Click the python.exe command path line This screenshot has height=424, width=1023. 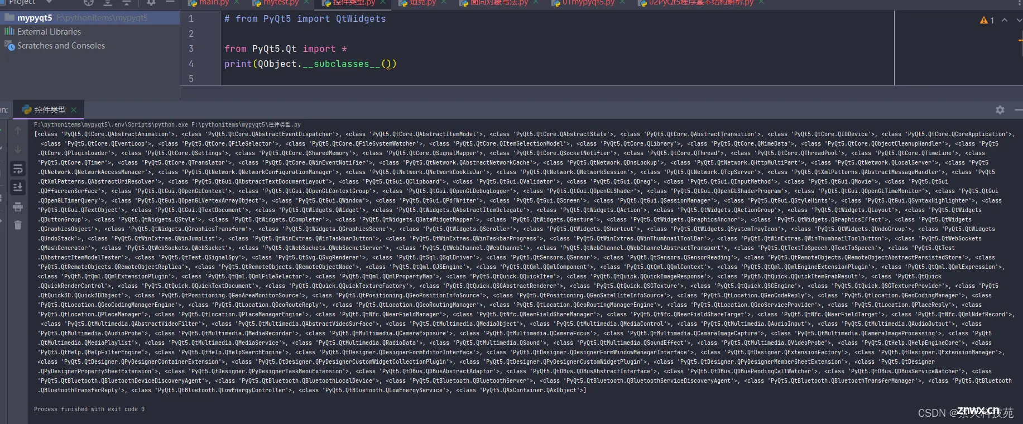pos(167,124)
